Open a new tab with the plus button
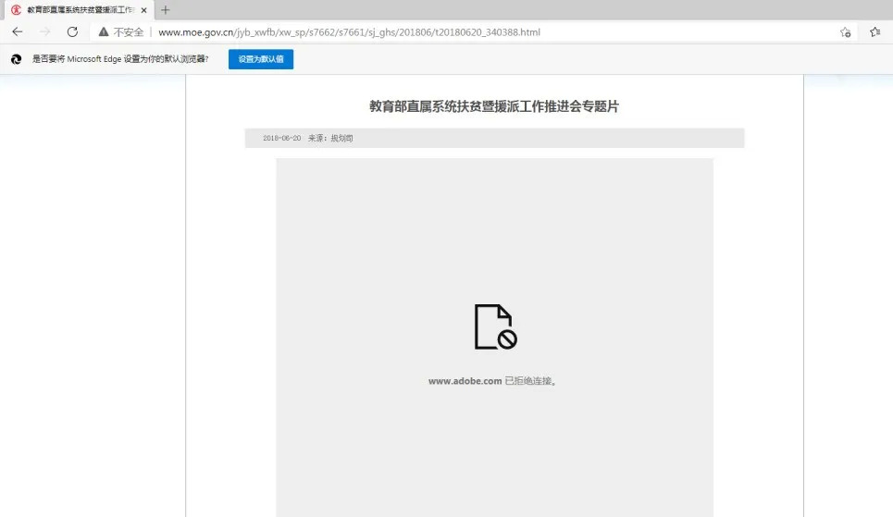The height and width of the screenshot is (517, 893). coord(166,9)
